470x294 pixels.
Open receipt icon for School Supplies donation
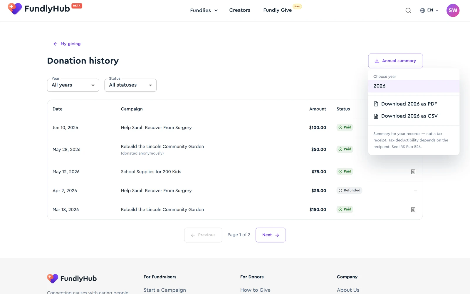tap(413, 172)
